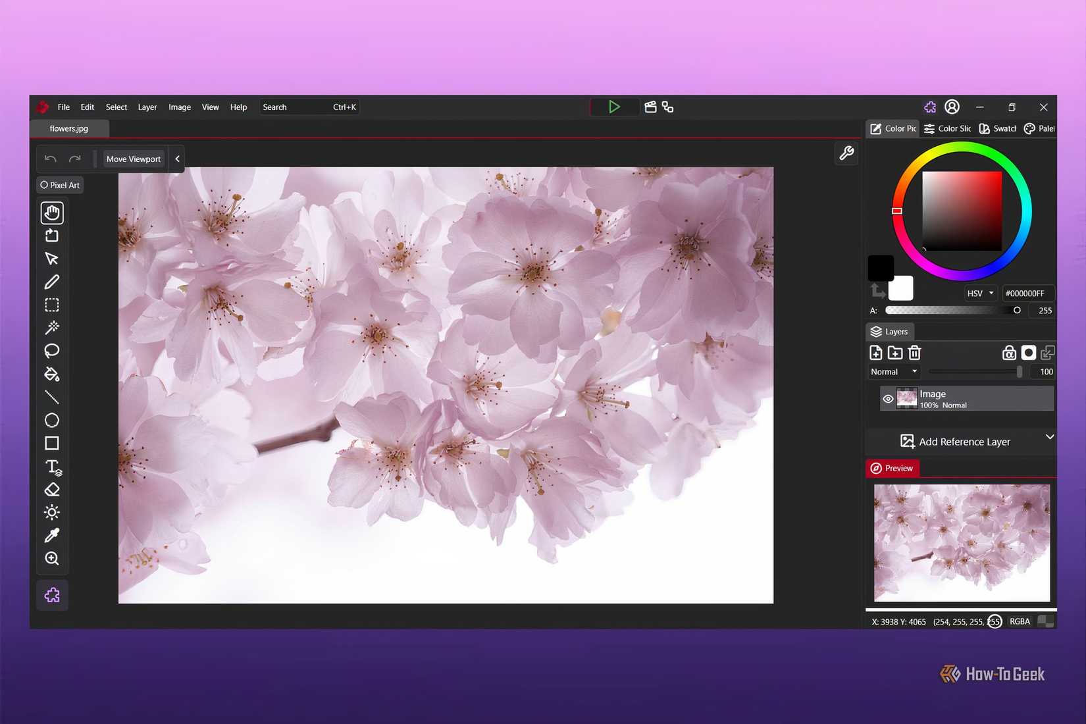
Task: Select the Zoom tool
Action: click(x=52, y=558)
